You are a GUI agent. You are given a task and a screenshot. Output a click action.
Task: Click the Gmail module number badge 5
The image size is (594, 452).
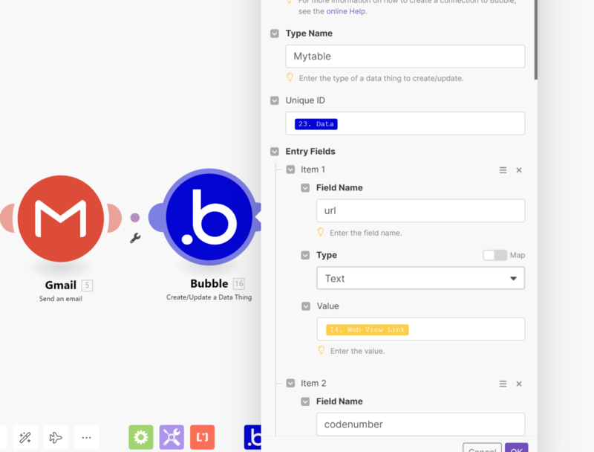(87, 285)
